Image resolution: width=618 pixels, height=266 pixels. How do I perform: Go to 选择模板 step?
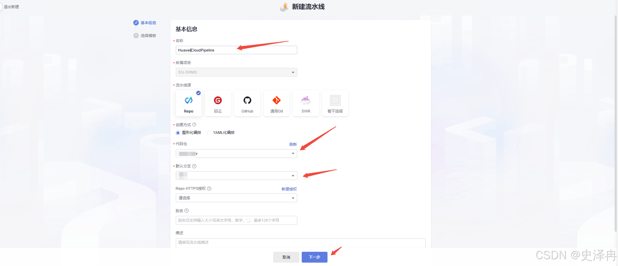click(148, 36)
